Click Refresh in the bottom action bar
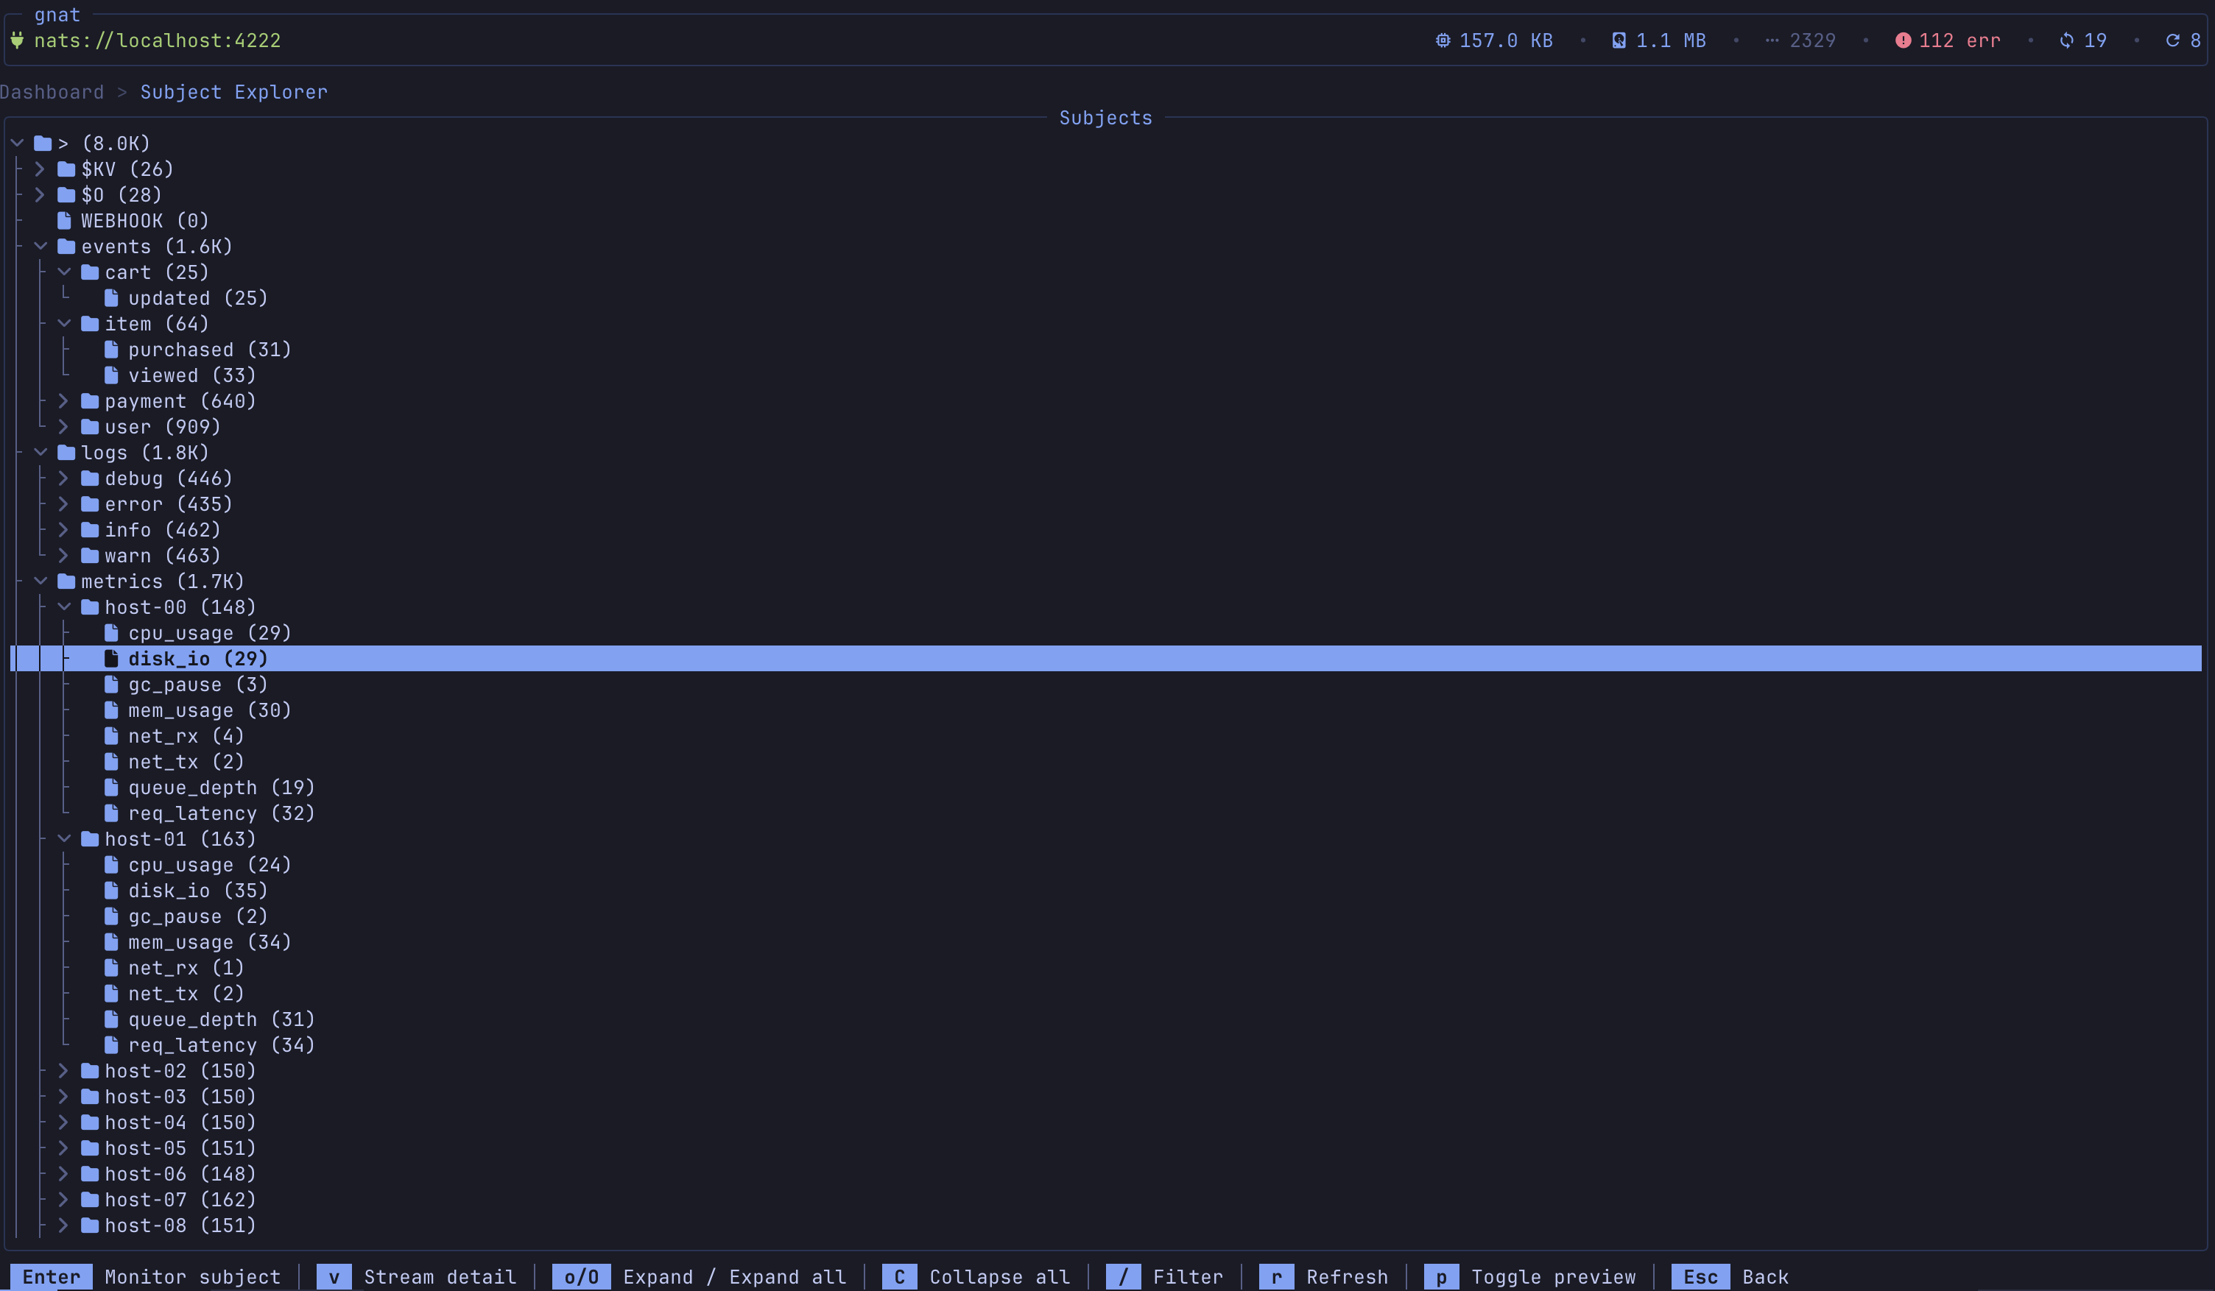 point(1276,1276)
